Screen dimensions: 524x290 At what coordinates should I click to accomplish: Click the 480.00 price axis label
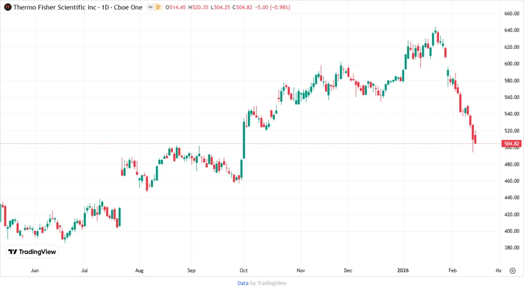pyautogui.click(x=512, y=164)
